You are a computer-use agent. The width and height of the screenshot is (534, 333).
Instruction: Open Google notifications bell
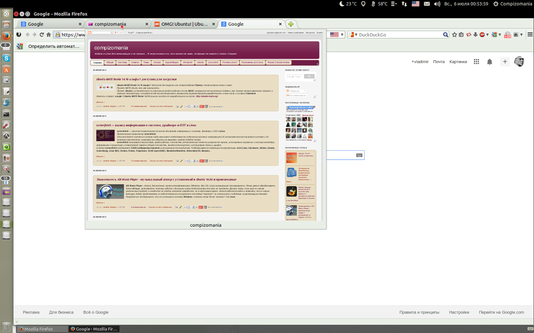[x=490, y=62]
